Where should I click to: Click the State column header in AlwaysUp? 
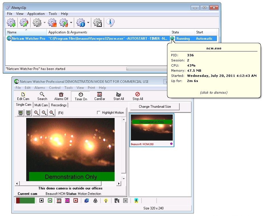tap(182, 32)
